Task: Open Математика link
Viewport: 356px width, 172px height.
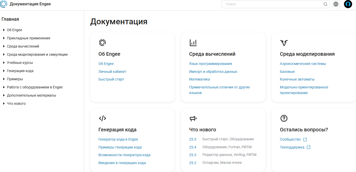Action: coord(200,79)
